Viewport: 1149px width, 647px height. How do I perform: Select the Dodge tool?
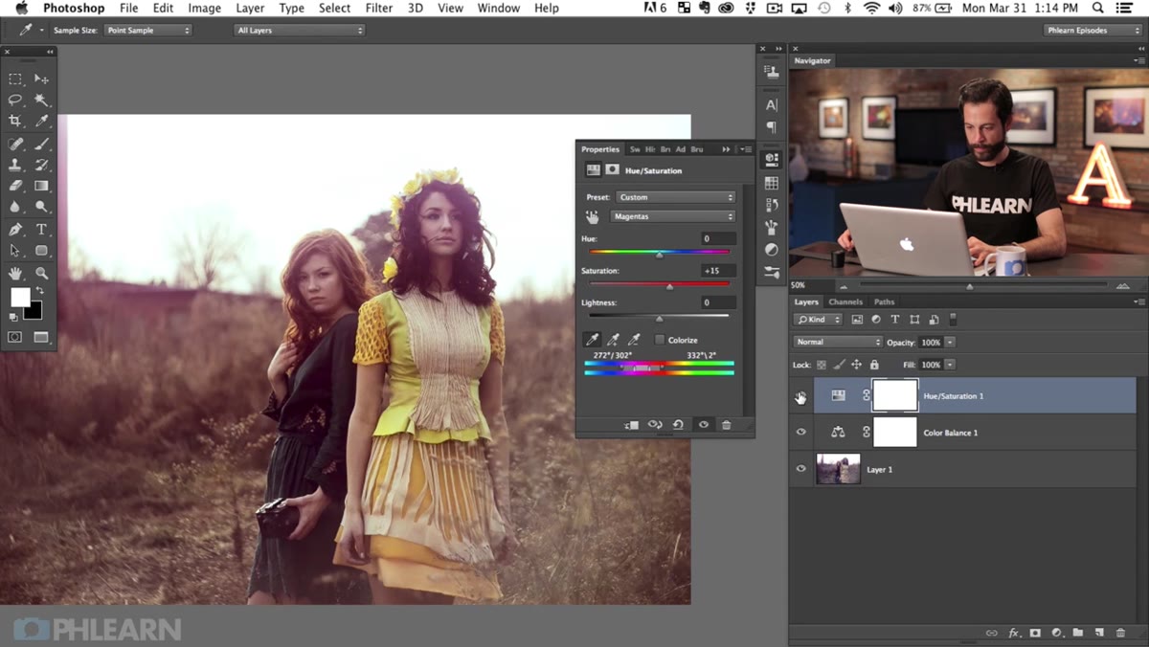click(x=41, y=207)
